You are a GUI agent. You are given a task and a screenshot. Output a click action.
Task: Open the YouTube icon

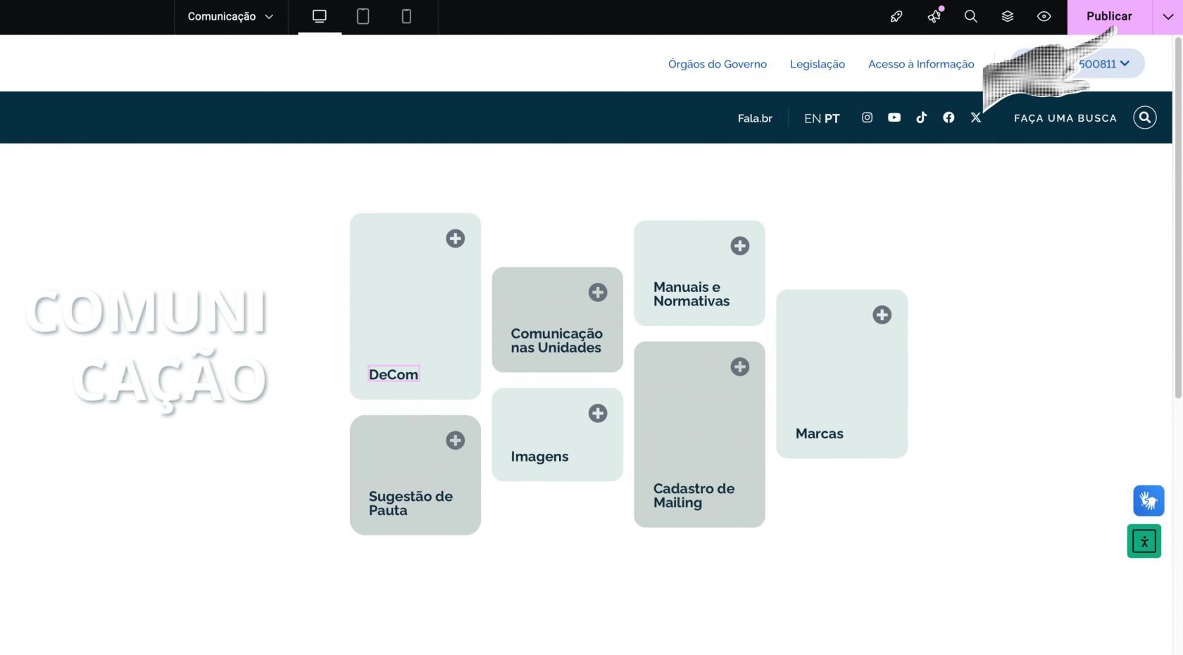click(x=894, y=117)
